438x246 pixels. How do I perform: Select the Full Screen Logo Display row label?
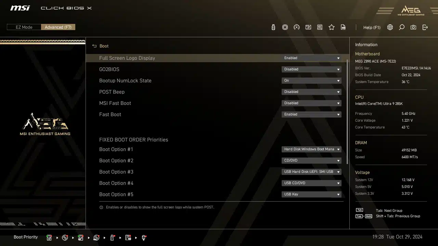[127, 58]
